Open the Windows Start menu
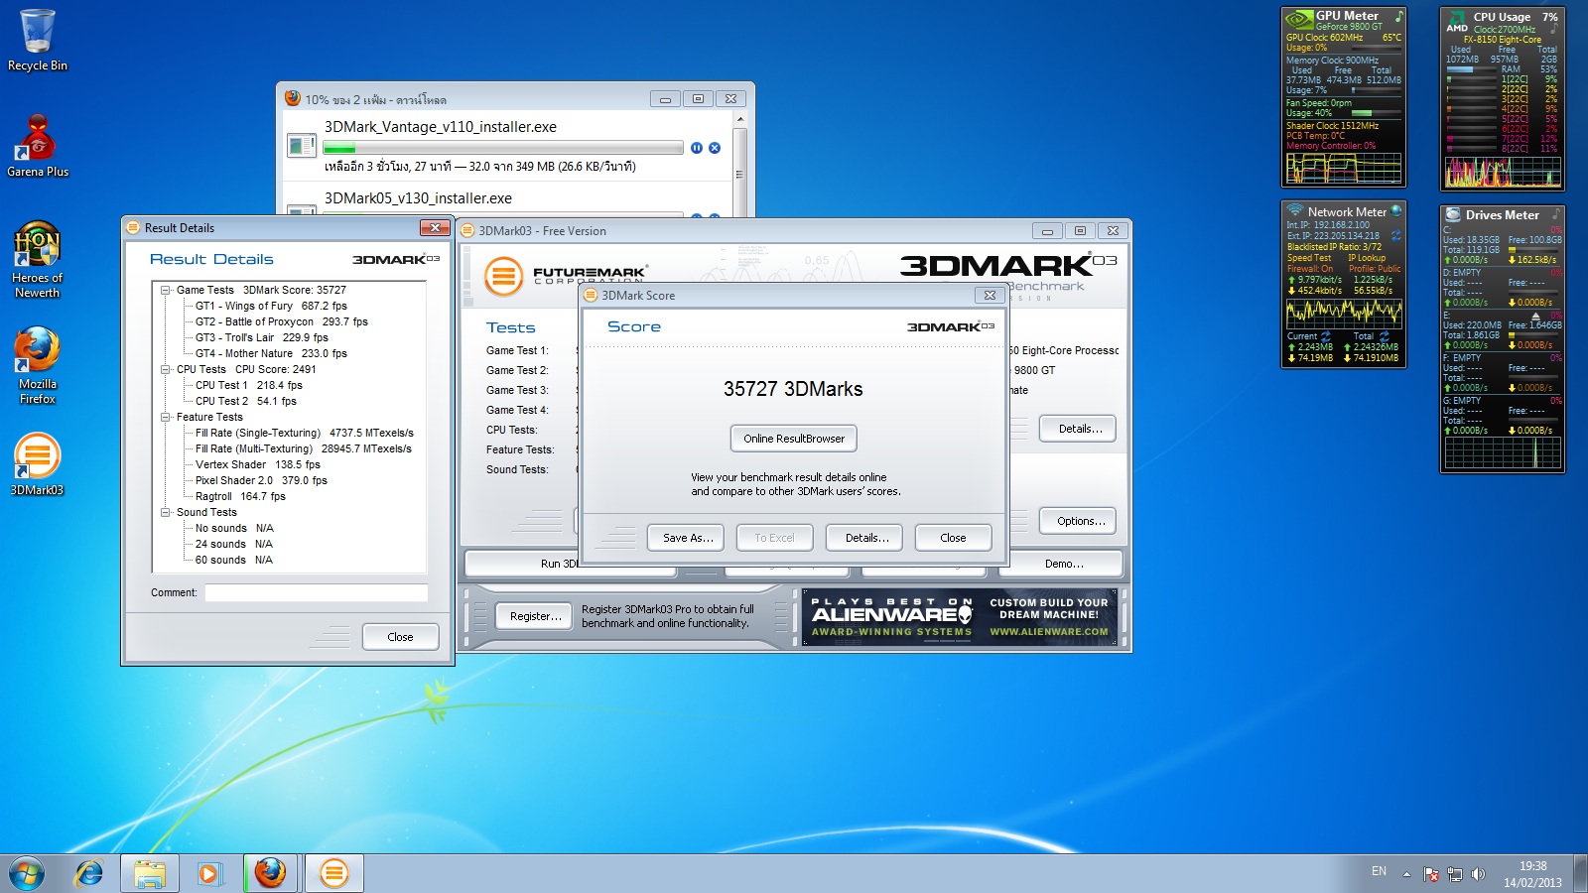The width and height of the screenshot is (1588, 893). click(x=27, y=873)
